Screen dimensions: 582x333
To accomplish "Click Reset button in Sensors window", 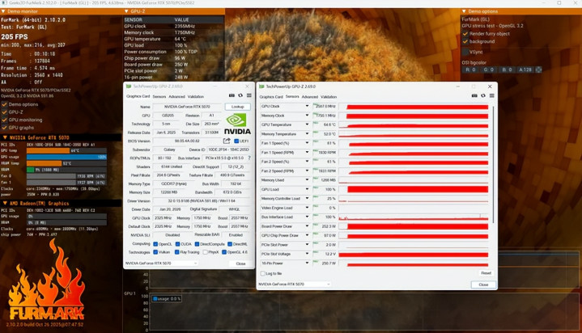I will coord(486,273).
